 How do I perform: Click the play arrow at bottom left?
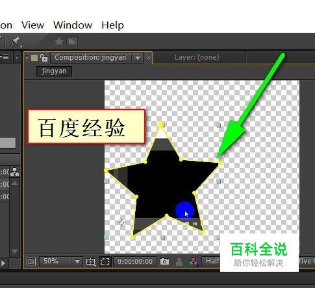pyautogui.click(x=3, y=263)
